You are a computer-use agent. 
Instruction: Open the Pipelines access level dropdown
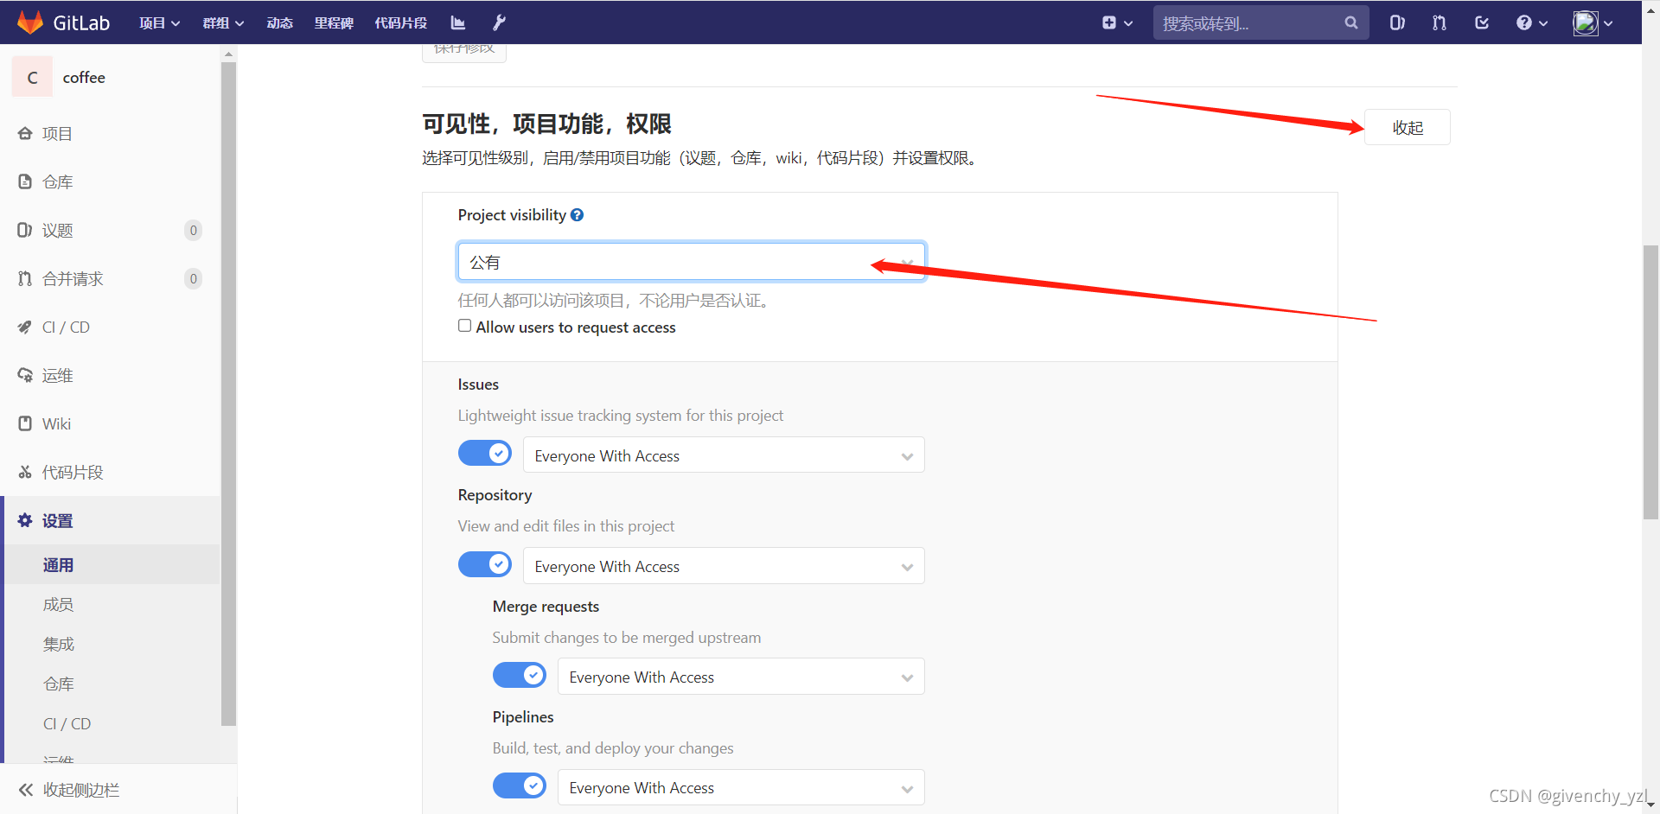pos(741,787)
